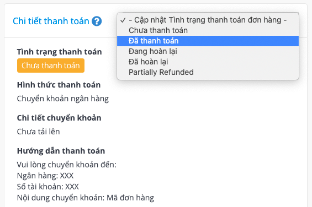The height and width of the screenshot is (207, 312).
Task: Click the "Nội dung chuyển khoản: Mã đơn hàng" line
Action: 86,198
